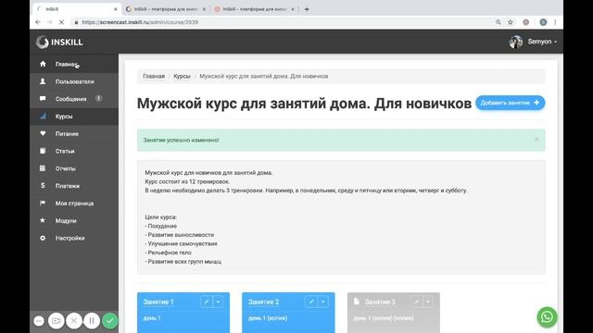Click the INSKILL logo
This screenshot has height=333, width=593.
click(x=59, y=42)
